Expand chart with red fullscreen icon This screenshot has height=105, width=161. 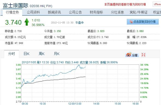coord(144,55)
